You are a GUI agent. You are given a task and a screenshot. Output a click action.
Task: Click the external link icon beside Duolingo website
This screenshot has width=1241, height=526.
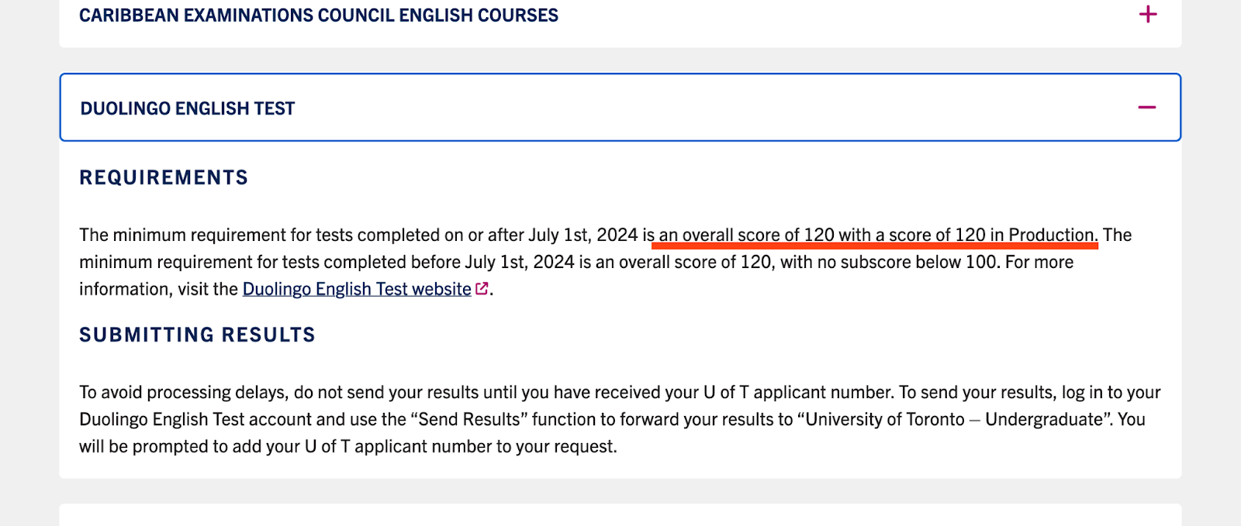[x=482, y=288]
